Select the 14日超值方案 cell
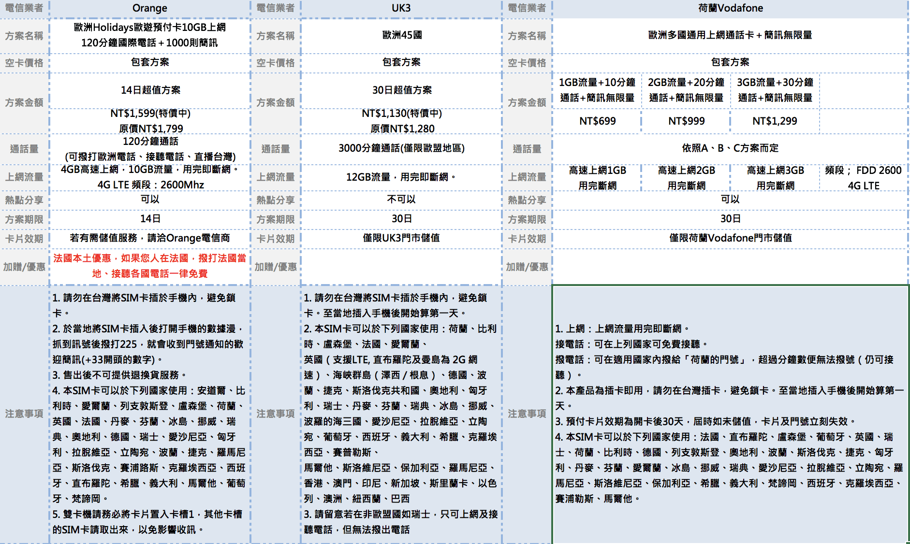Image resolution: width=910 pixels, height=544 pixels. pos(150,90)
